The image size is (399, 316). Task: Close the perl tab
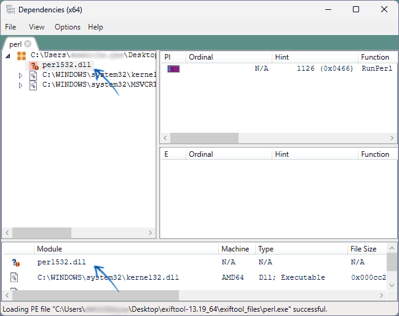pyautogui.click(x=28, y=44)
